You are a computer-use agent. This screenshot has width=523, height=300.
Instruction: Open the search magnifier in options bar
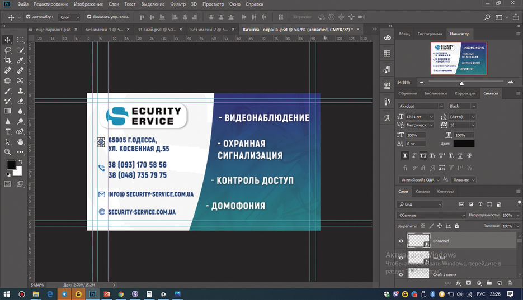click(x=487, y=17)
